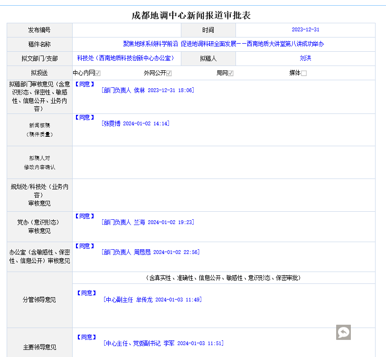386x357 pixels.
Task: Click 【同意】 in the 分管领导意见 row
Action: [x=86, y=293]
